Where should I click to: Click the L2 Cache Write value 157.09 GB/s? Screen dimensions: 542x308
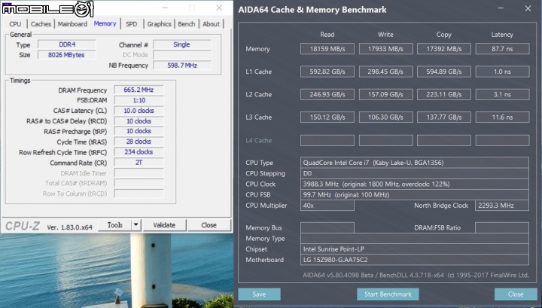(385, 94)
